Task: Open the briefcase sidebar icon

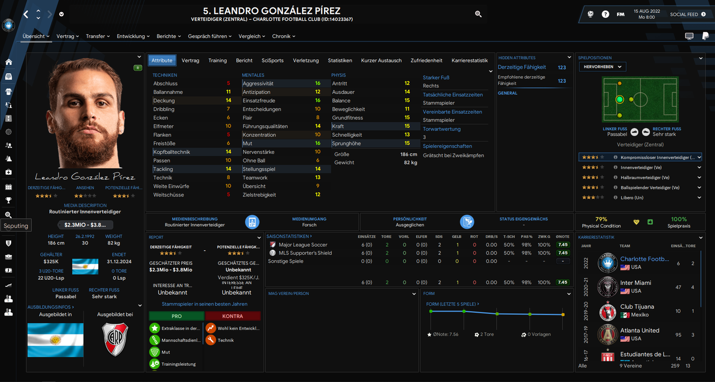Action: point(8,257)
